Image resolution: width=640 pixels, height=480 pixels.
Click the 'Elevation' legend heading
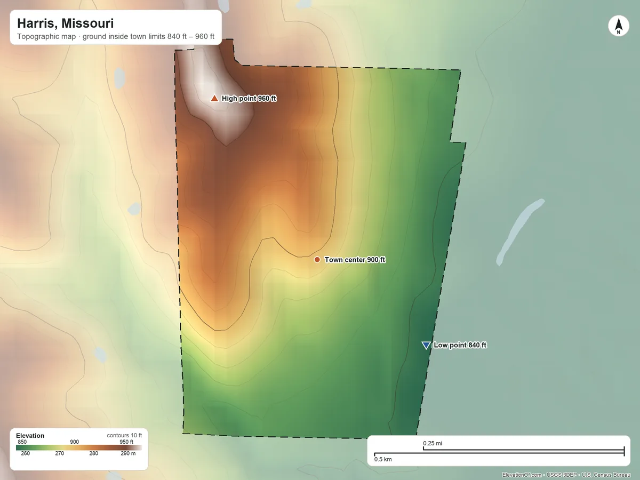[x=30, y=436]
